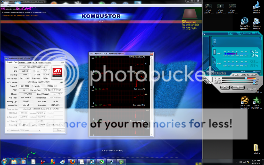The width and height of the screenshot is (264, 165).
Task: Switch to MSI Kombustor K icon in taskbar
Action: point(111,162)
